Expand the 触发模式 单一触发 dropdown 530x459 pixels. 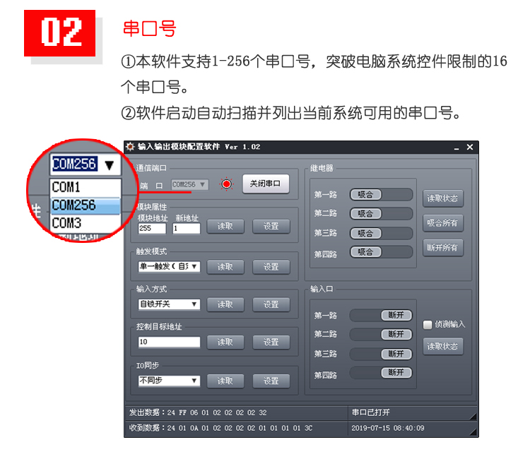tap(169, 266)
